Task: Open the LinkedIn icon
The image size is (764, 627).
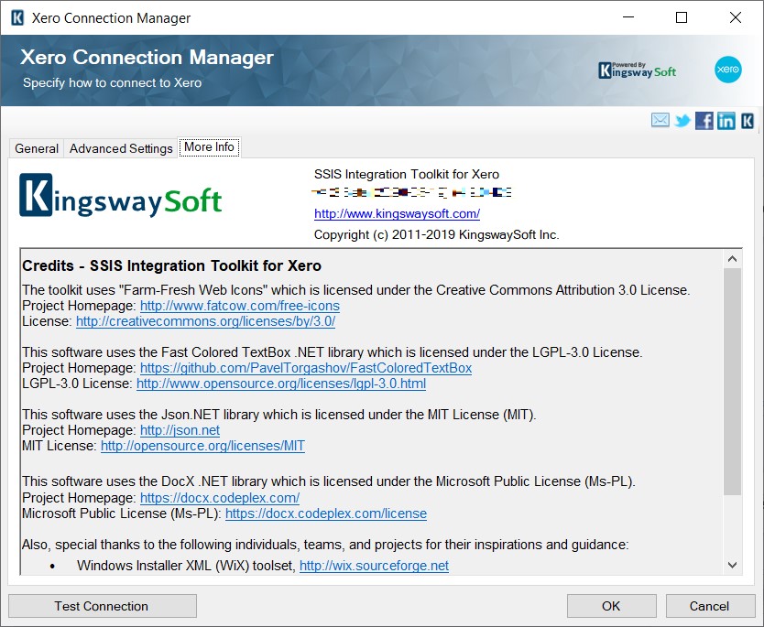Action: [726, 120]
